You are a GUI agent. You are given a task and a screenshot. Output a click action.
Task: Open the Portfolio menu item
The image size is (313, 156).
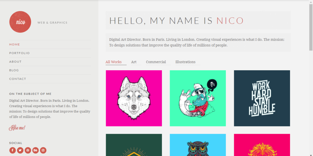(x=19, y=53)
